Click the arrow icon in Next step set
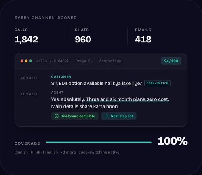Viewport: 202px width, 175px height. point(107,116)
